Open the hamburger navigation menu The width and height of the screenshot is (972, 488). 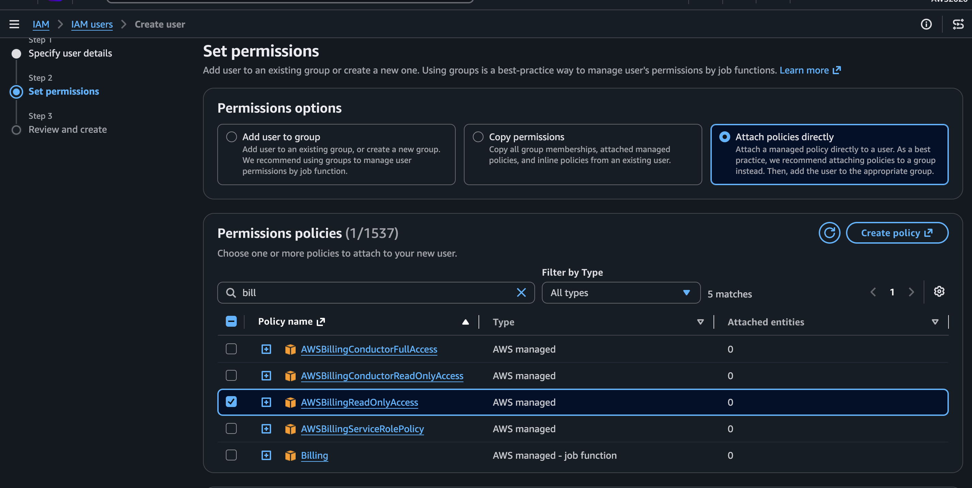point(14,24)
